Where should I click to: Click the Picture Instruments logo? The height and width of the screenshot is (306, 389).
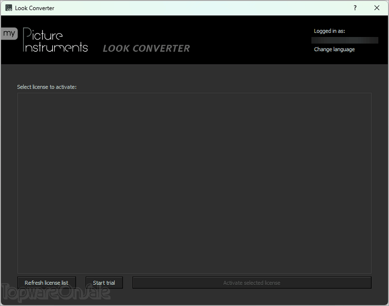(55, 40)
